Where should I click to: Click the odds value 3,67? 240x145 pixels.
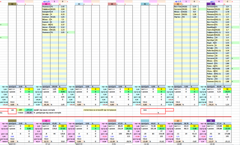(227, 27)
